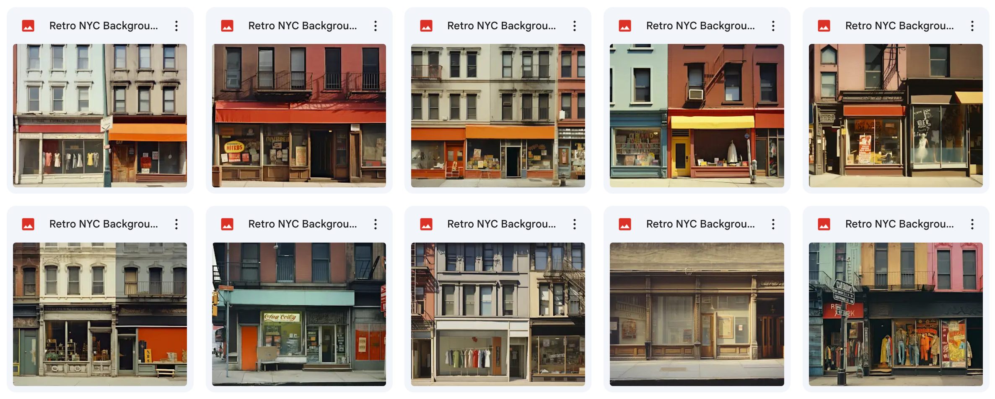The image size is (995, 399).
Task: Open More actions for the pink-and-yellow buildings street-sign file
Action: pos(972,224)
